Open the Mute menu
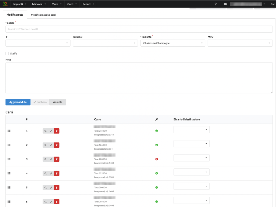The height and width of the screenshot is (207, 276). (x=57, y=4)
